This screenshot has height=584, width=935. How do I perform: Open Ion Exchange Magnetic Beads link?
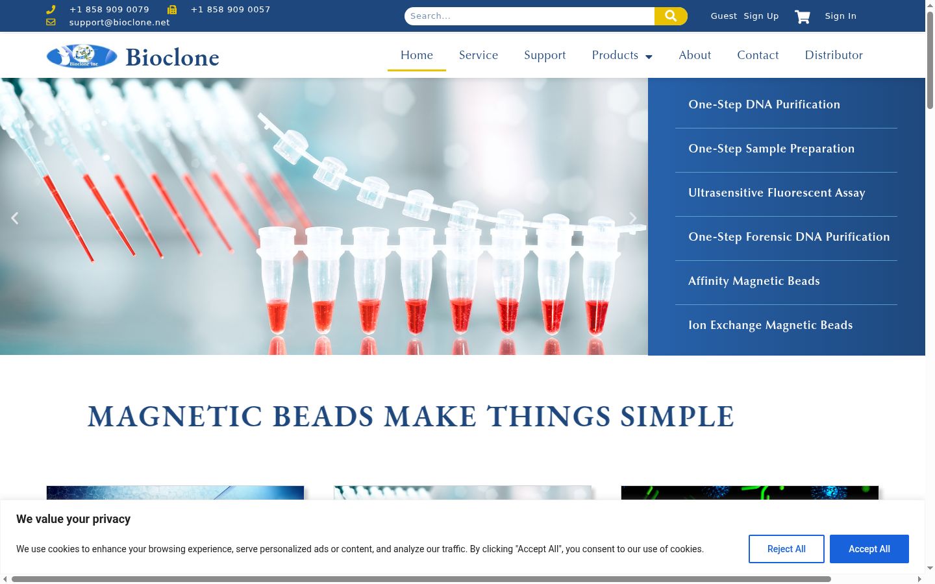tap(771, 325)
